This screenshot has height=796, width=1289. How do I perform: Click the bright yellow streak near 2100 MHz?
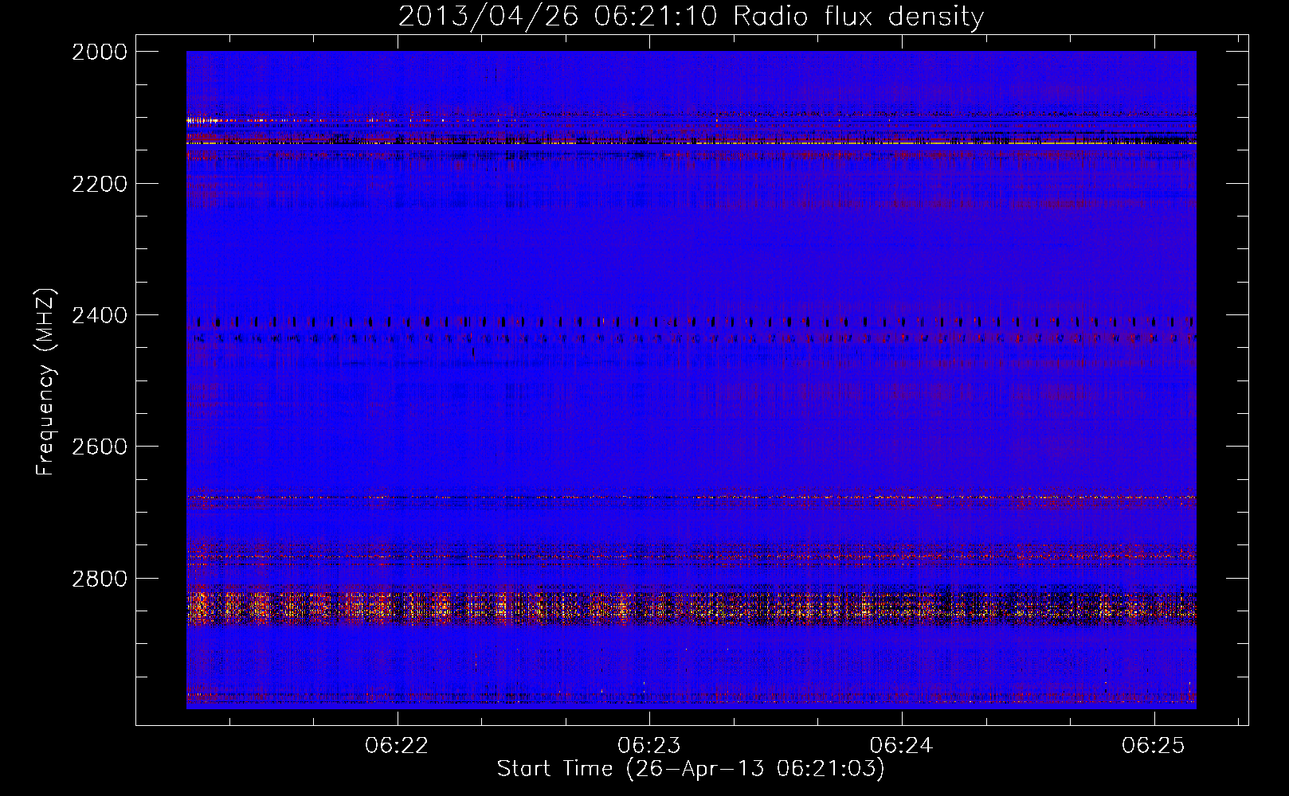tap(207, 121)
